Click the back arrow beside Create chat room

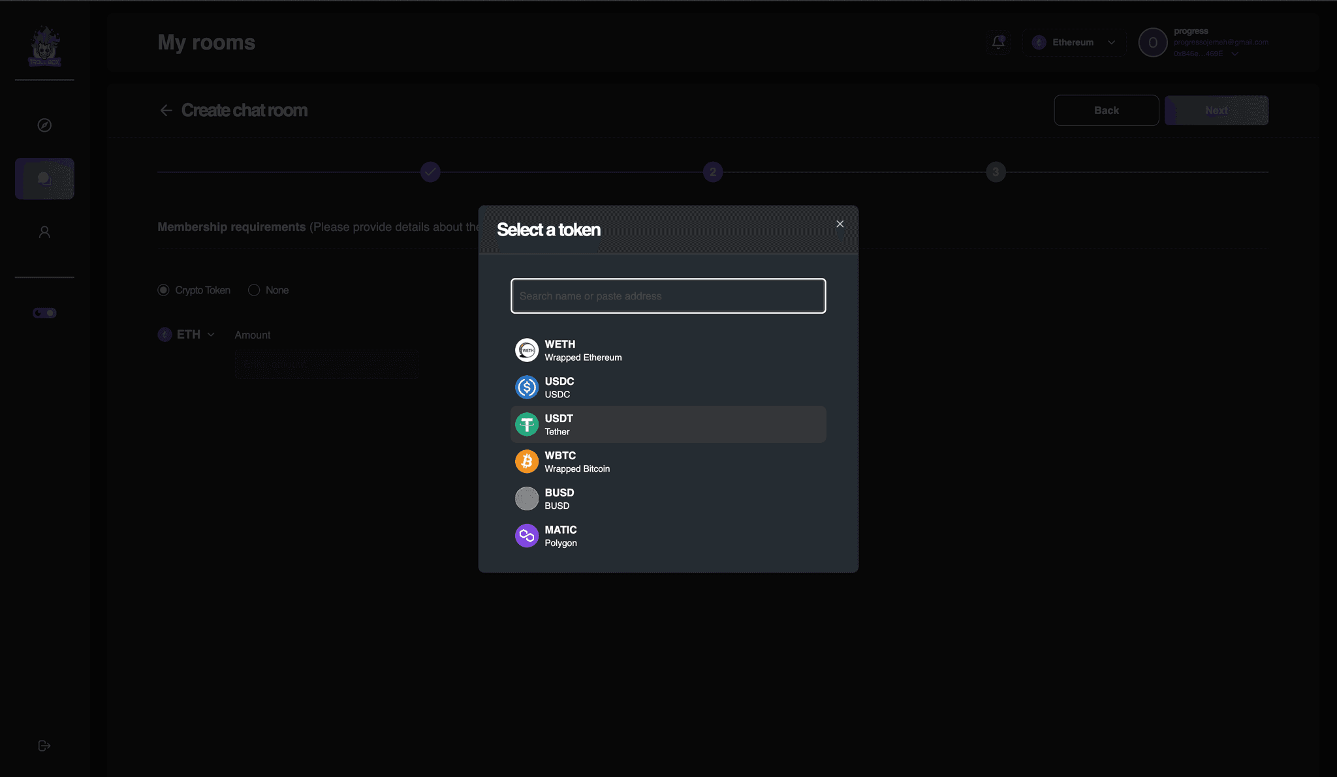tap(166, 110)
